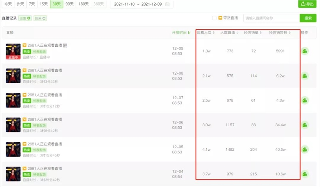The width and height of the screenshot is (320, 187).
Task: Click camera icon in the 12-07 row
Action: [305, 100]
